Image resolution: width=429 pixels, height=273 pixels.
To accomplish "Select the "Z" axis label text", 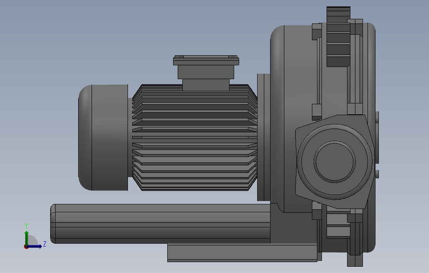I will pos(45,244).
